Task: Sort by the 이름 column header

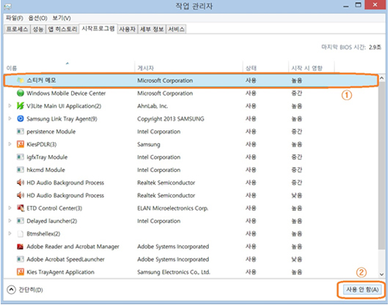Action: (69, 68)
